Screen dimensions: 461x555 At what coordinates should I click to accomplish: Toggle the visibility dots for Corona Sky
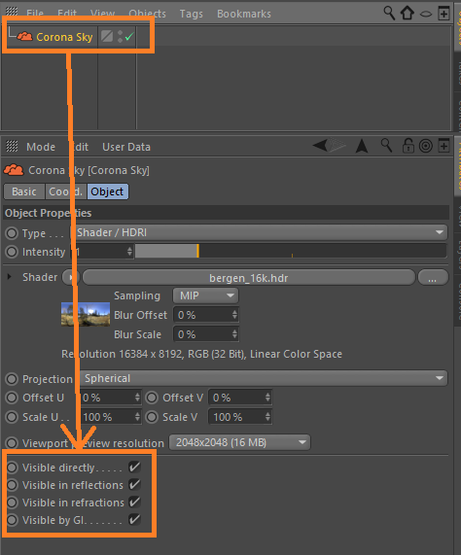120,37
